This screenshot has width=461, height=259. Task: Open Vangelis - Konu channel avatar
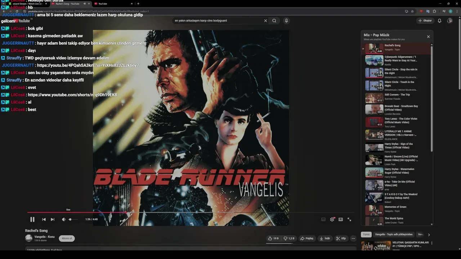click(x=29, y=238)
